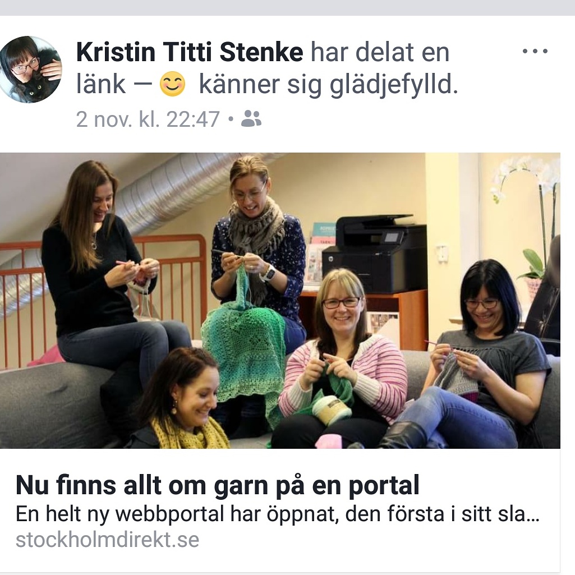Click the black printer shown in the photo
This screenshot has height=575, width=575.
375,254
